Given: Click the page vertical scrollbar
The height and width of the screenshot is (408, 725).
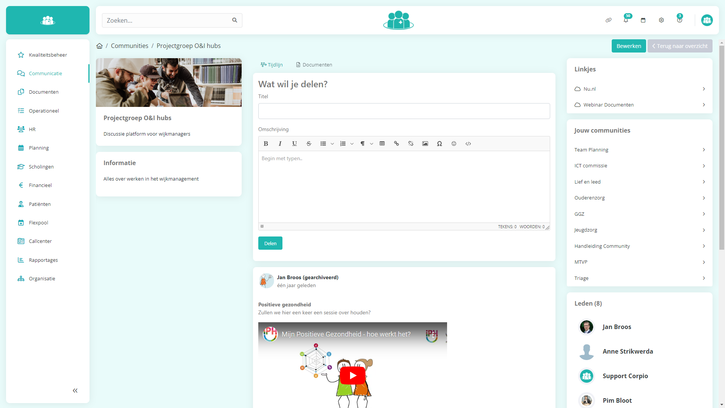Looking at the screenshot, I should point(722,147).
